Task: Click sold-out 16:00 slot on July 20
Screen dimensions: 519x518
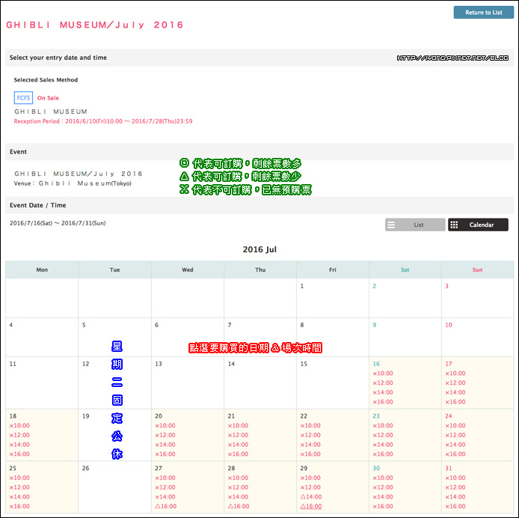Action: 165,454
